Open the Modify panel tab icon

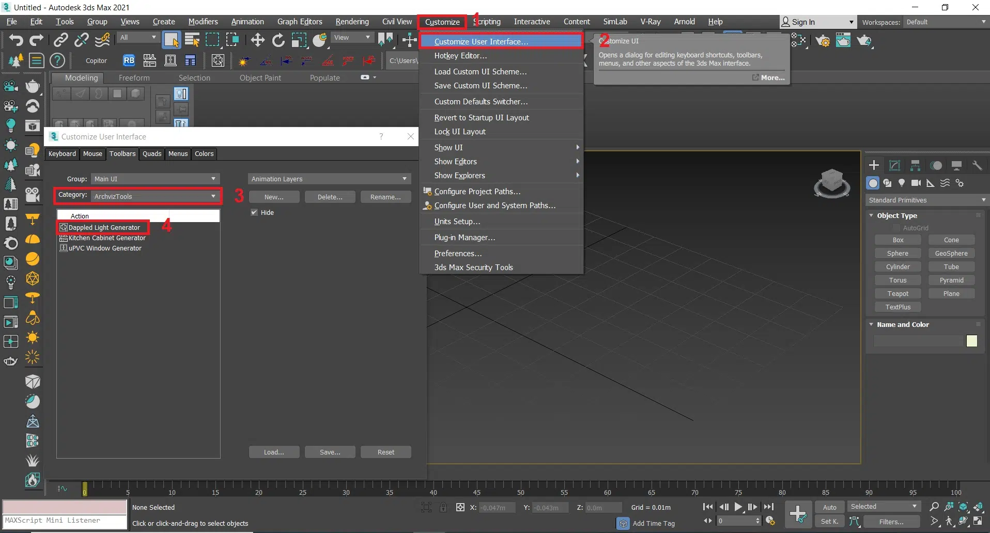[x=894, y=165]
